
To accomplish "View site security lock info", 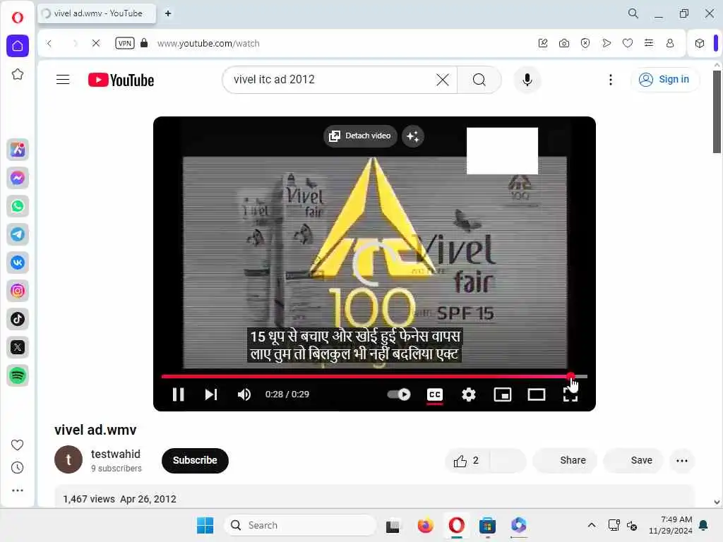I will pos(144,43).
